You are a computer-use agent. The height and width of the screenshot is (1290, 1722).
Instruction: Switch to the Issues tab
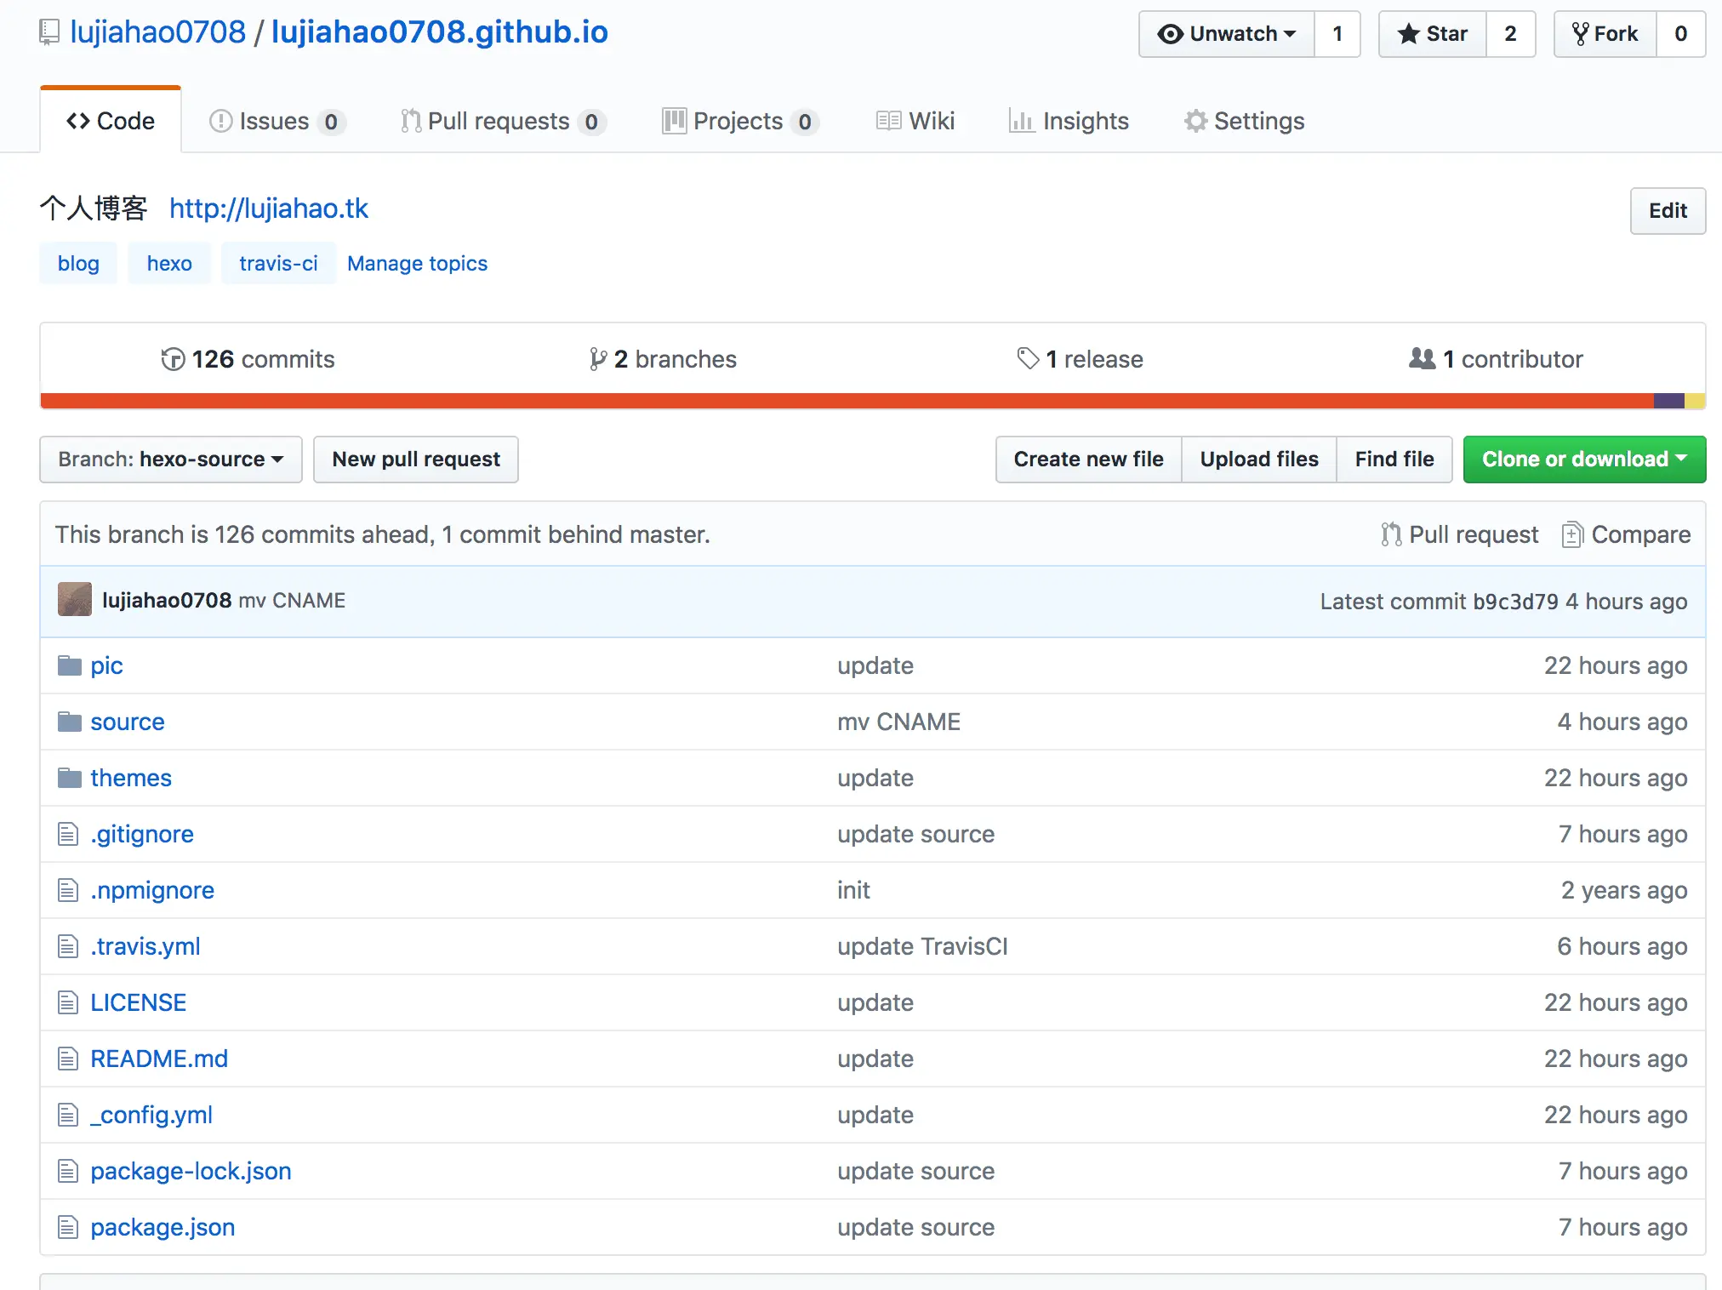tap(275, 121)
